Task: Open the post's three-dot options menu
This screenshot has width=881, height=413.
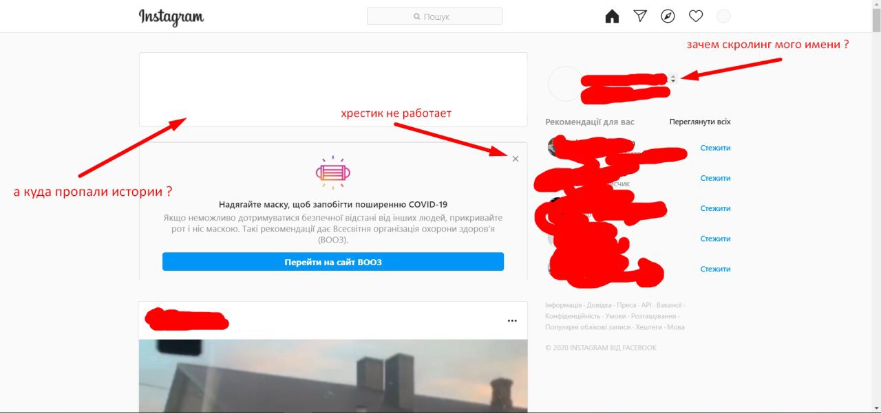Action: pos(512,321)
